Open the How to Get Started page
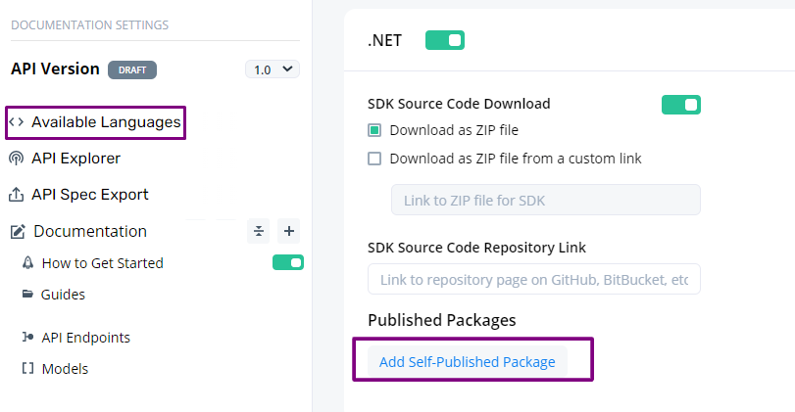The height and width of the screenshot is (412, 795). (102, 263)
